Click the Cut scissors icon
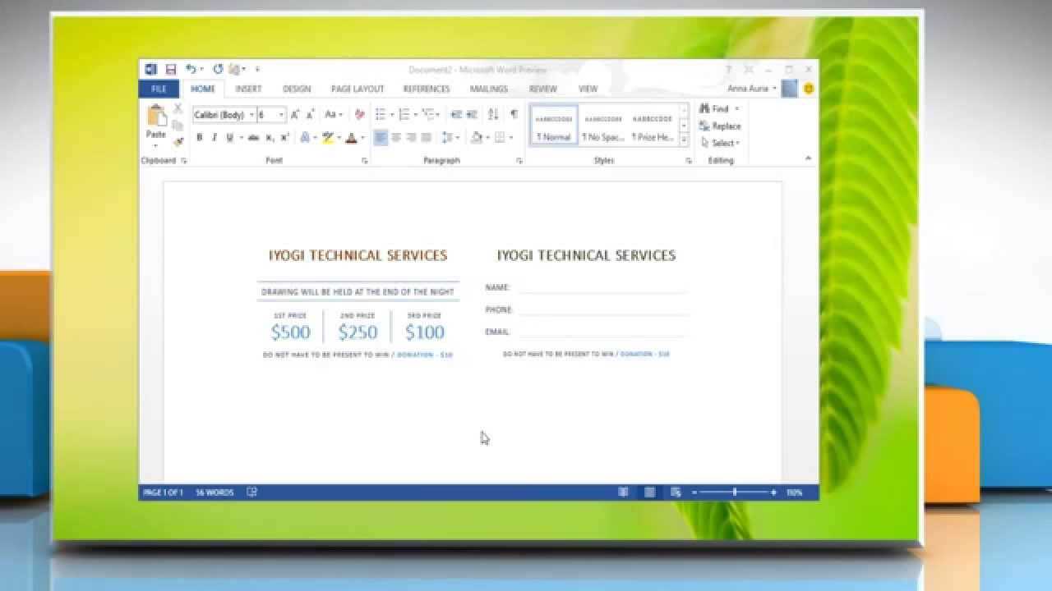 pos(178,108)
